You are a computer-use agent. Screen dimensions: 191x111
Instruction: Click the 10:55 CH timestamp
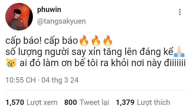[x=21, y=80]
